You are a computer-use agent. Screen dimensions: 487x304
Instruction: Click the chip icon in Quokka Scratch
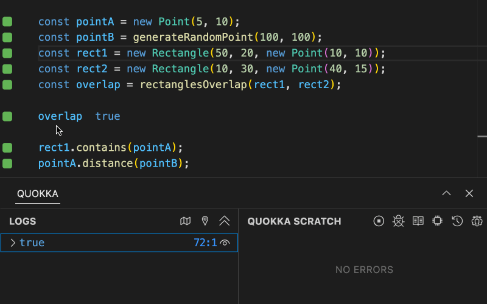437,221
